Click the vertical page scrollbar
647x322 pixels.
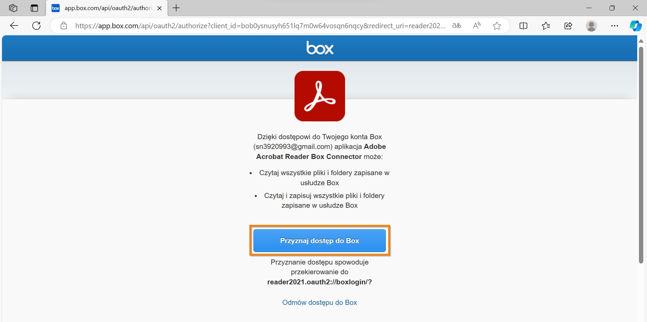point(641,155)
